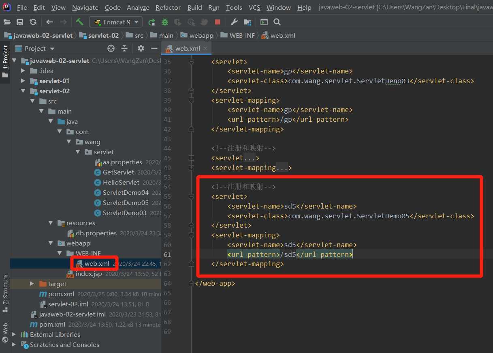Select servlet-02.iml file
493x353 pixels.
coord(68,304)
